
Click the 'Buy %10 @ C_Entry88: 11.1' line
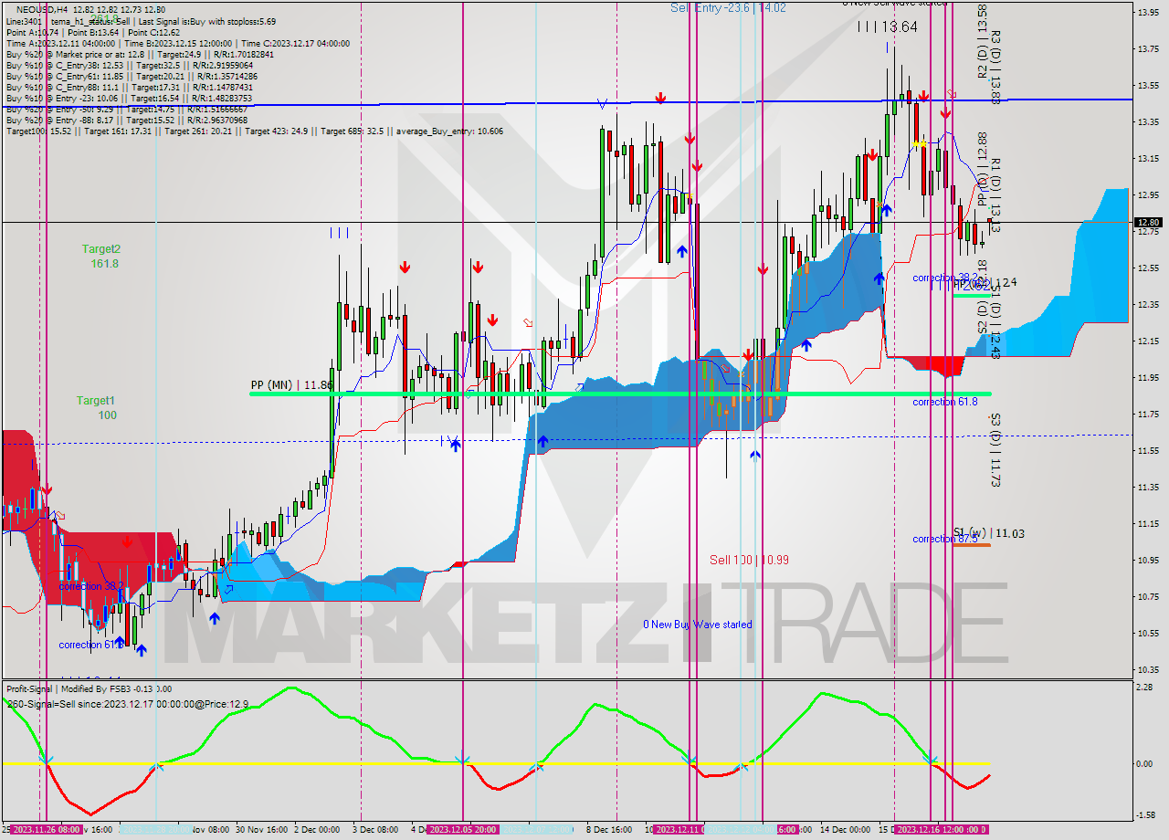[131, 87]
